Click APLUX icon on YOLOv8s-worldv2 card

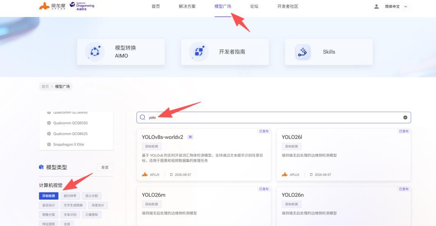[x=145, y=174]
